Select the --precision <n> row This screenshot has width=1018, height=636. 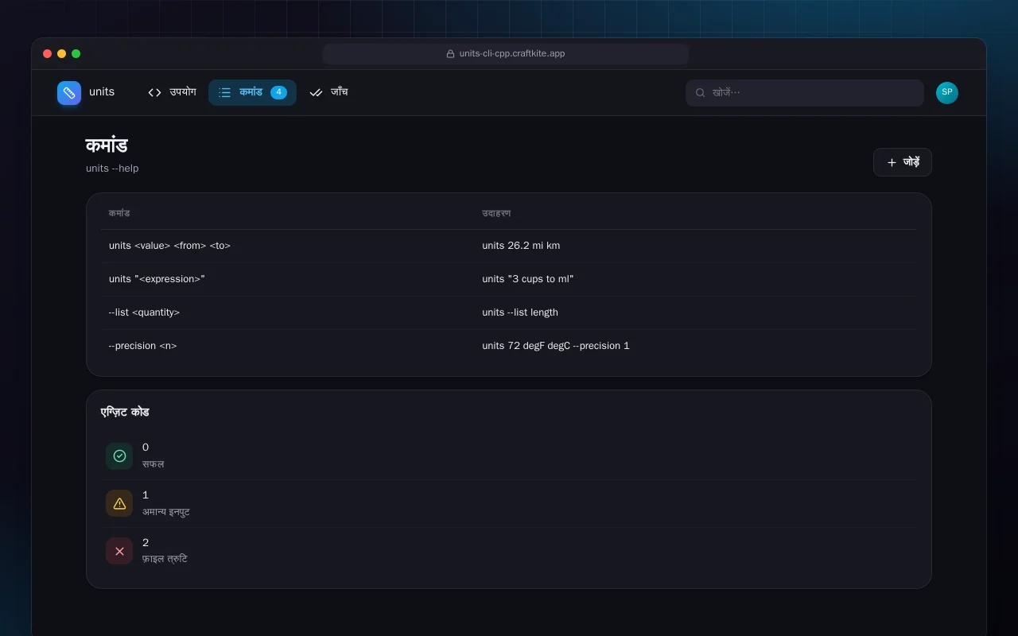tap(509, 346)
